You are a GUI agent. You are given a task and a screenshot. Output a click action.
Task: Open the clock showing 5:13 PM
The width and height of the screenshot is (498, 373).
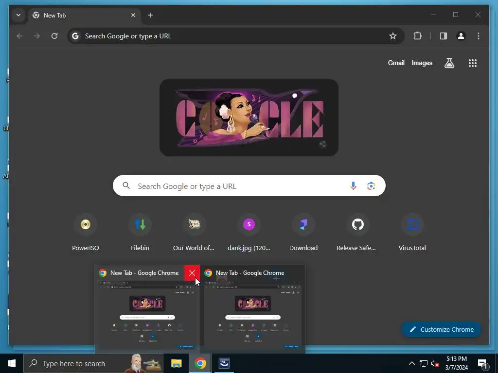(456, 363)
